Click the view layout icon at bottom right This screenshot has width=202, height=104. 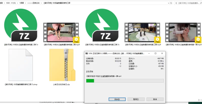pos(199,100)
